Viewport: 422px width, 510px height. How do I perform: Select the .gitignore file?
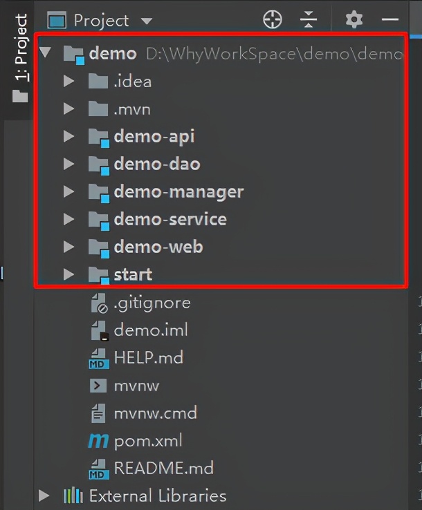pos(152,303)
